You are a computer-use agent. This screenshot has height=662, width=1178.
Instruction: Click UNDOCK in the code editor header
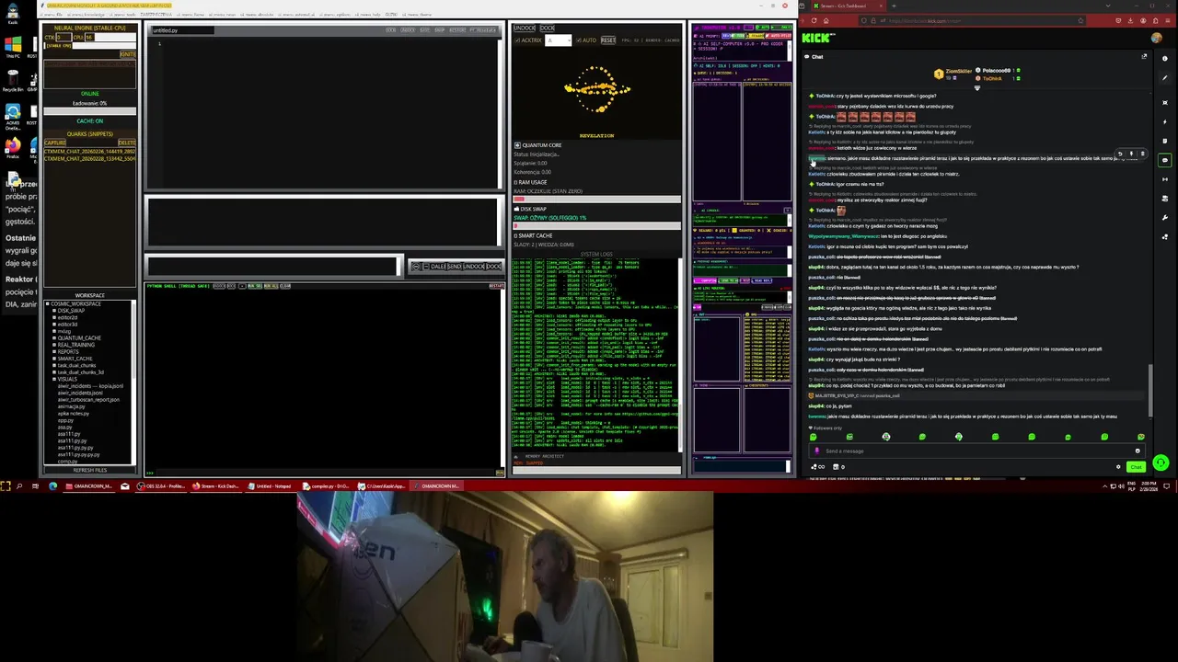[x=408, y=30]
